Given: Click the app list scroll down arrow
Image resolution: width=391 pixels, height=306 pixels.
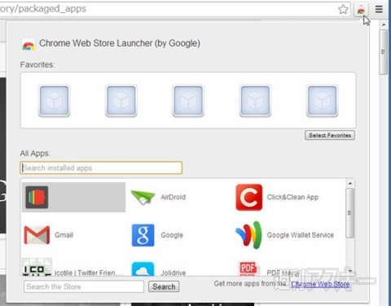Looking at the screenshot, I should pyautogui.click(x=350, y=271).
